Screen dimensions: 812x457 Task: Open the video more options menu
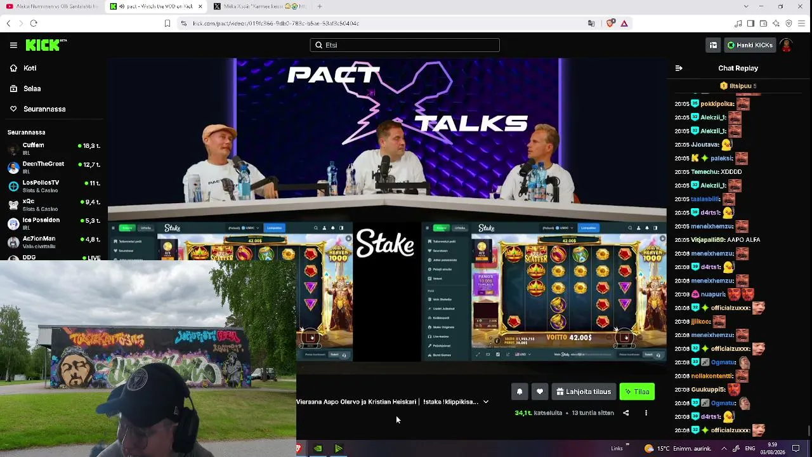646,413
